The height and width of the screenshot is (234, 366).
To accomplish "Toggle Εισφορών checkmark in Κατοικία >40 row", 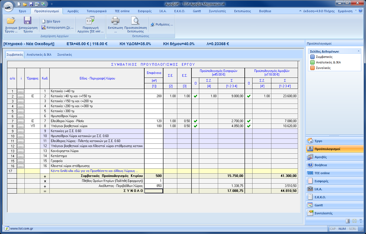I will [195, 96].
